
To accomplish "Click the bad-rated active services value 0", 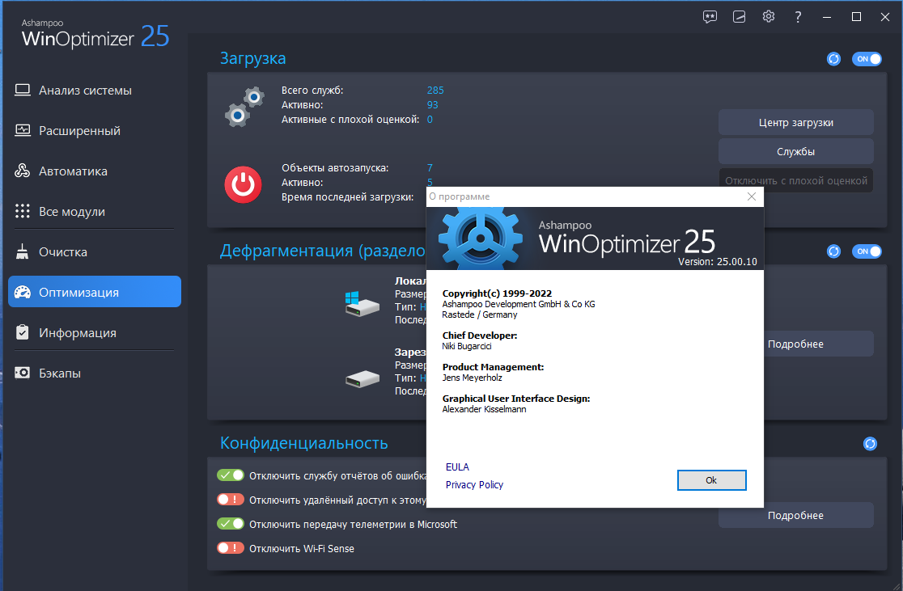I will (x=430, y=119).
